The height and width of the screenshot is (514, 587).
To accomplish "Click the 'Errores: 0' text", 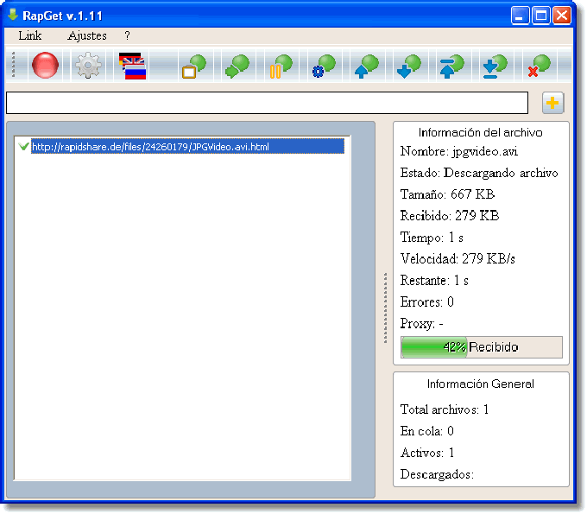I will [x=427, y=301].
